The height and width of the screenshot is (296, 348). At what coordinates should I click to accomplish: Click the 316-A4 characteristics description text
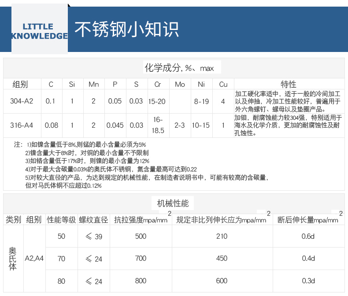point(289,125)
